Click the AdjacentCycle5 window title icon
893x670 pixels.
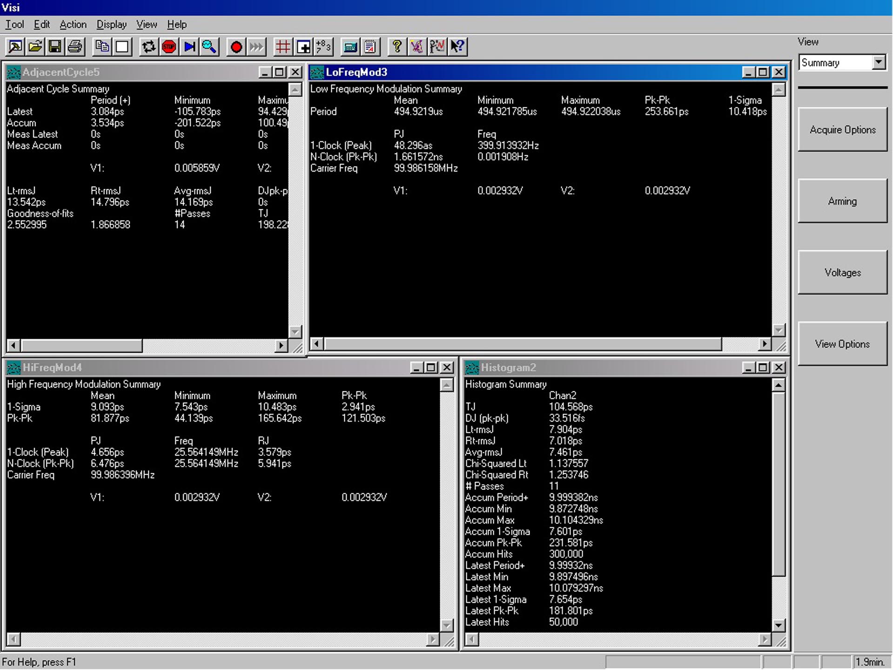[x=13, y=72]
